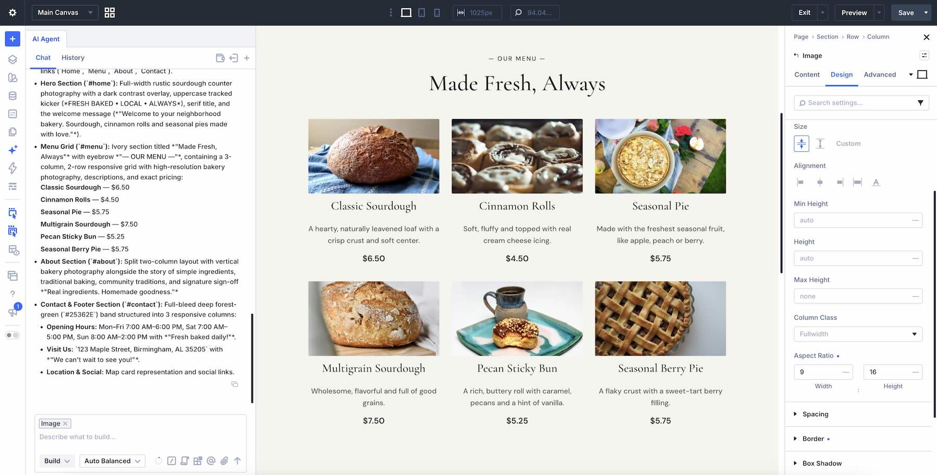Open the copy pages icon in the sidebar
937x475 pixels.
(12, 132)
